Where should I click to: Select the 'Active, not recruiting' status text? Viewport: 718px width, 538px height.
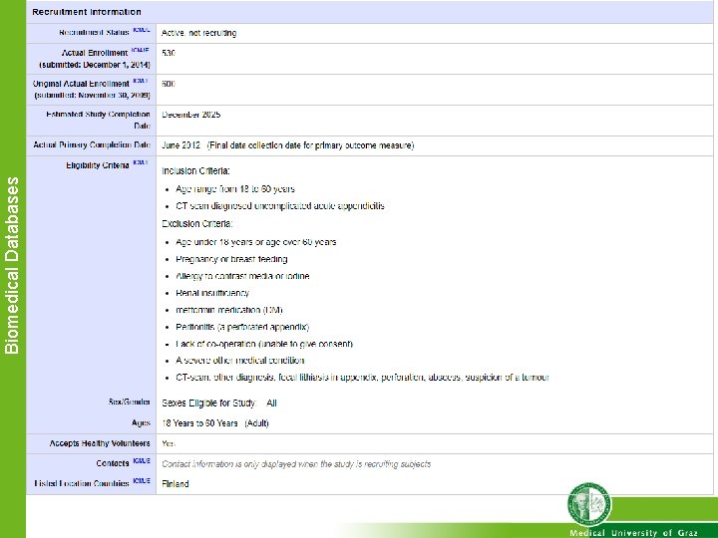198,33
